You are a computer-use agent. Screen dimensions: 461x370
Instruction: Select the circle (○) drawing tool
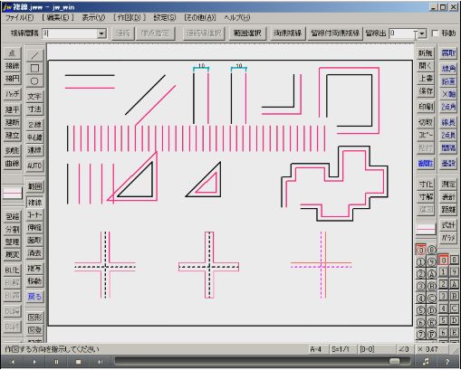tap(34, 81)
